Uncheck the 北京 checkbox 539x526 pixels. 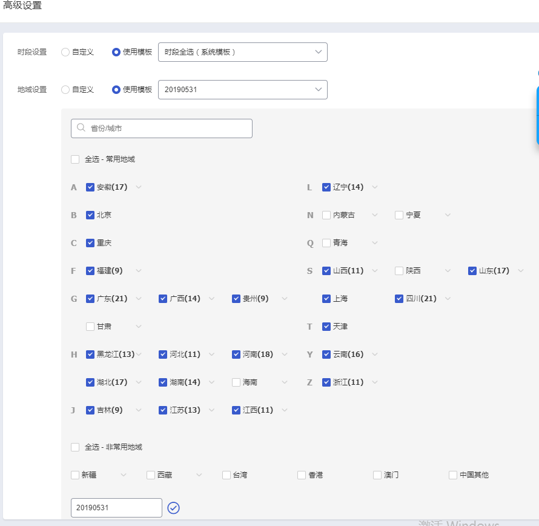coord(90,215)
